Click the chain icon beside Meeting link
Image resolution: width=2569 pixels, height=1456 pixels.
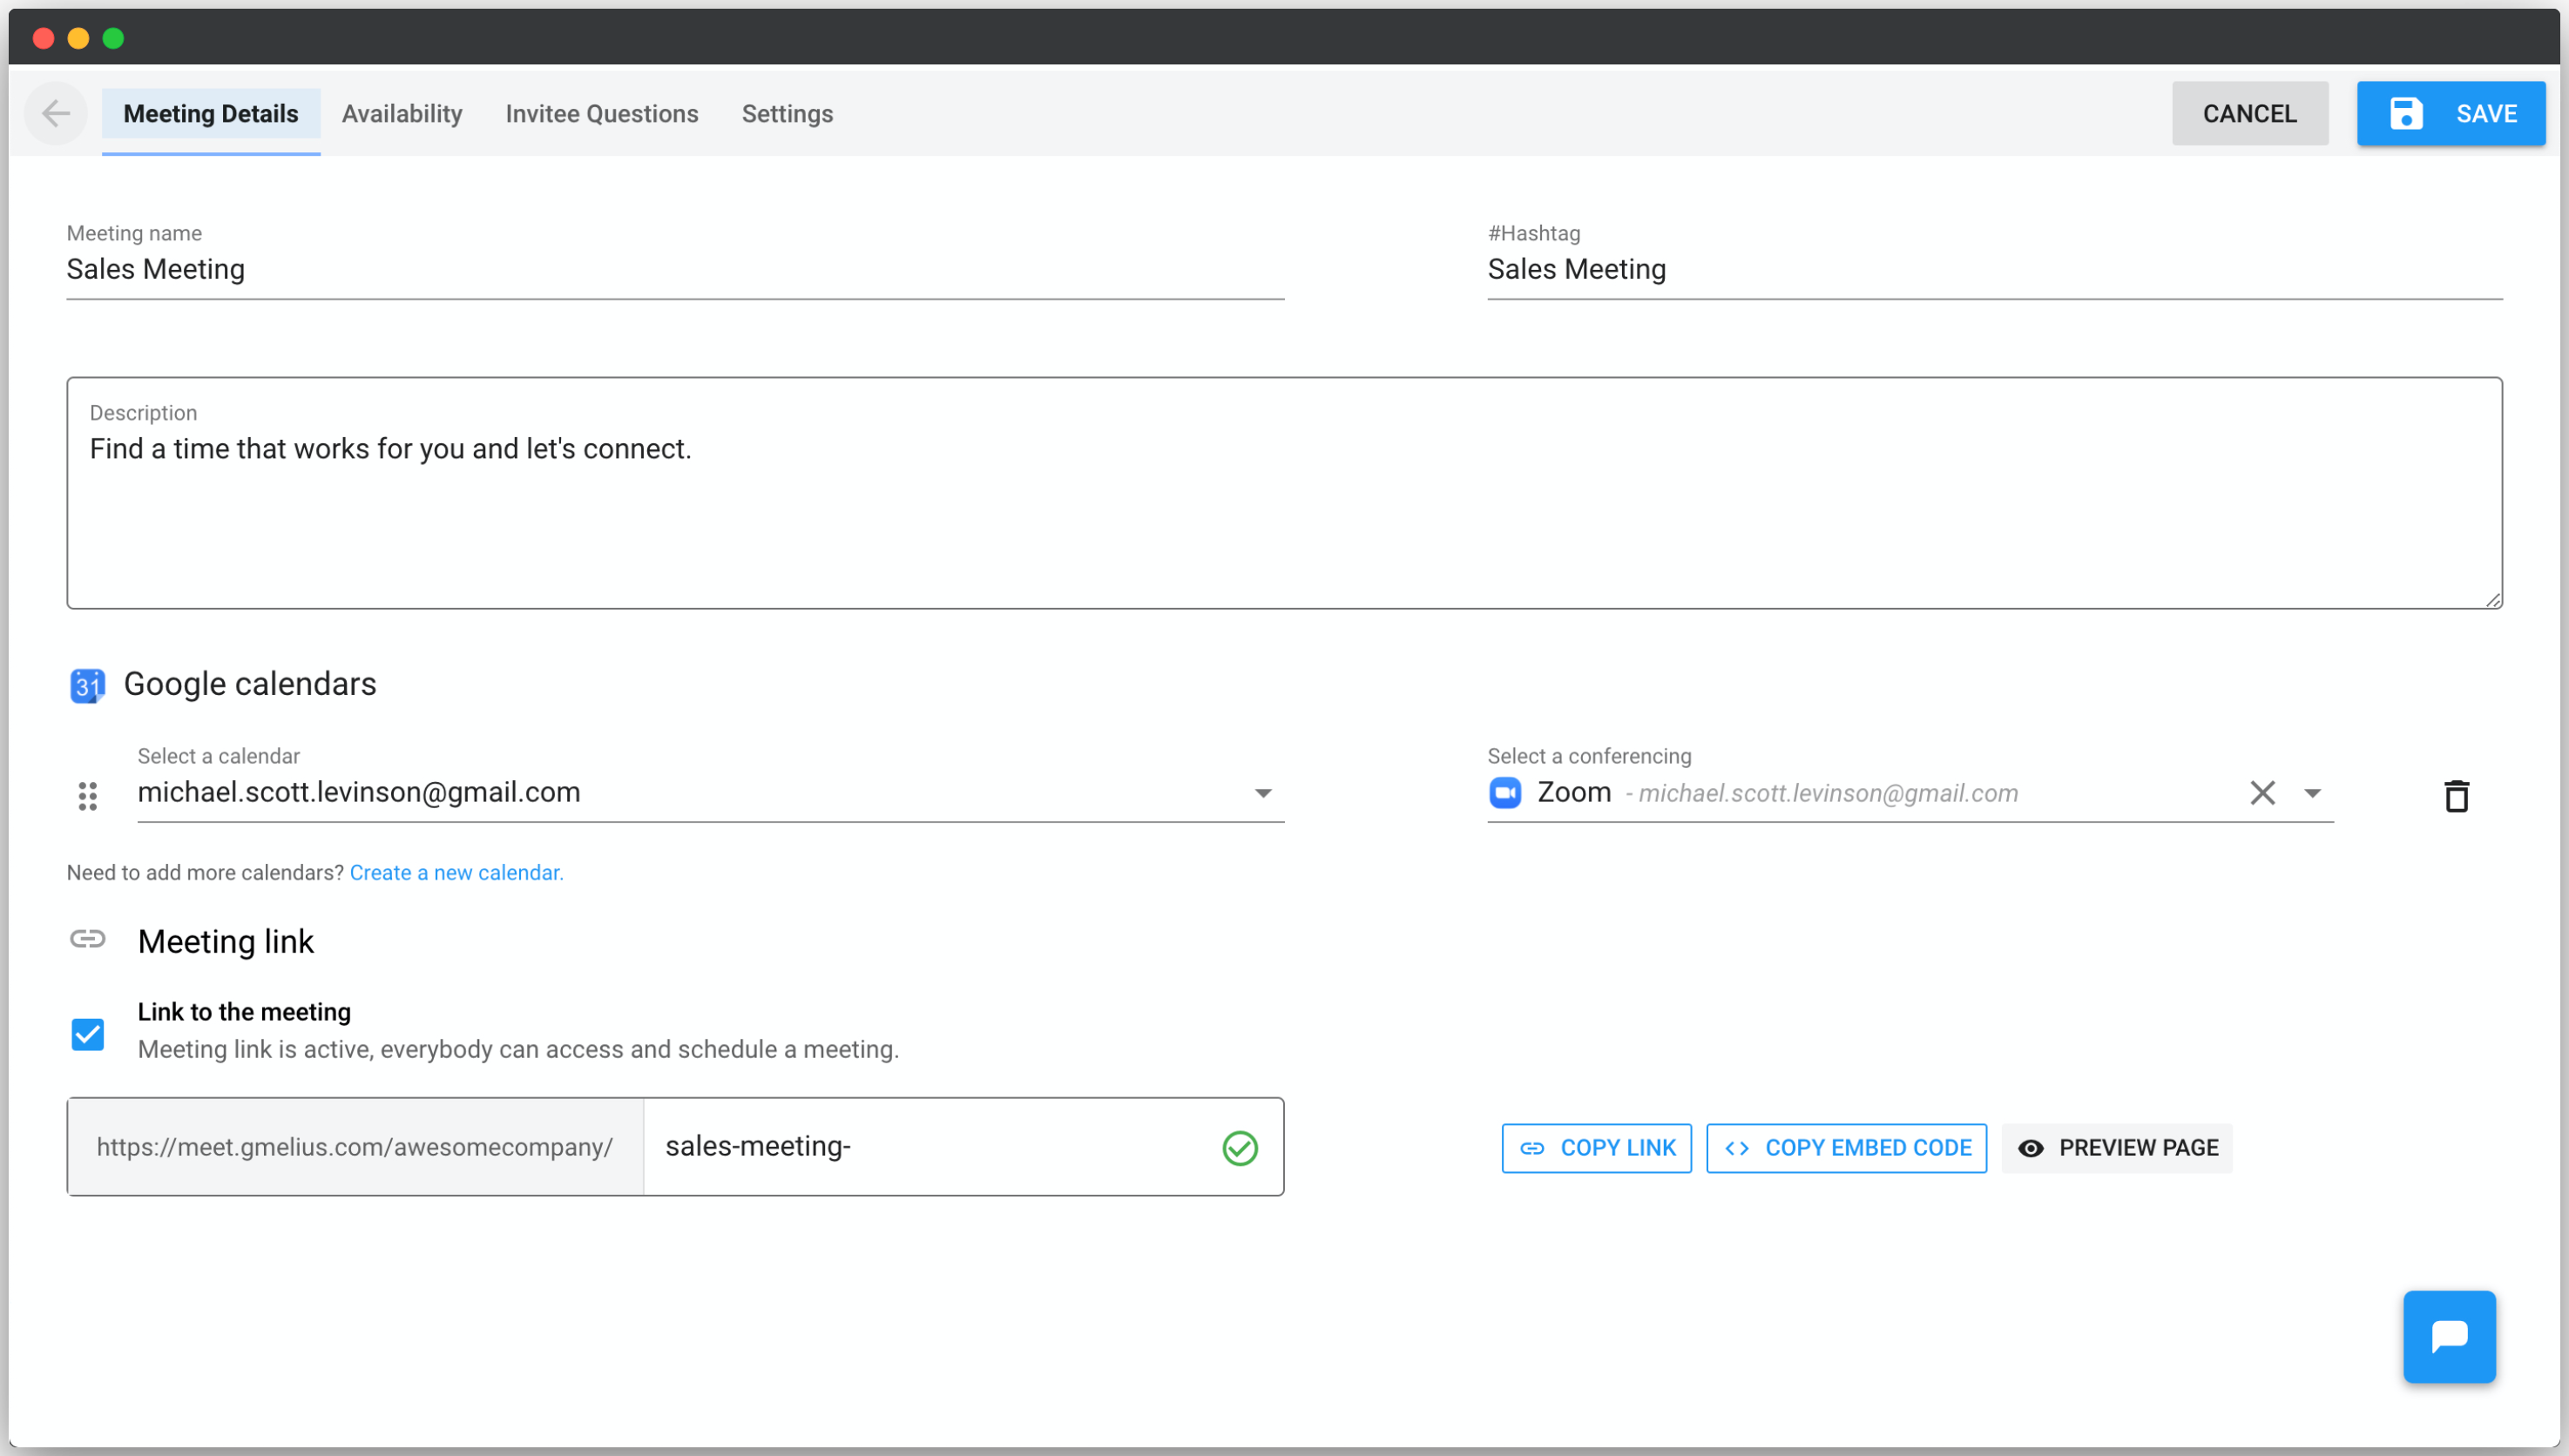point(88,939)
